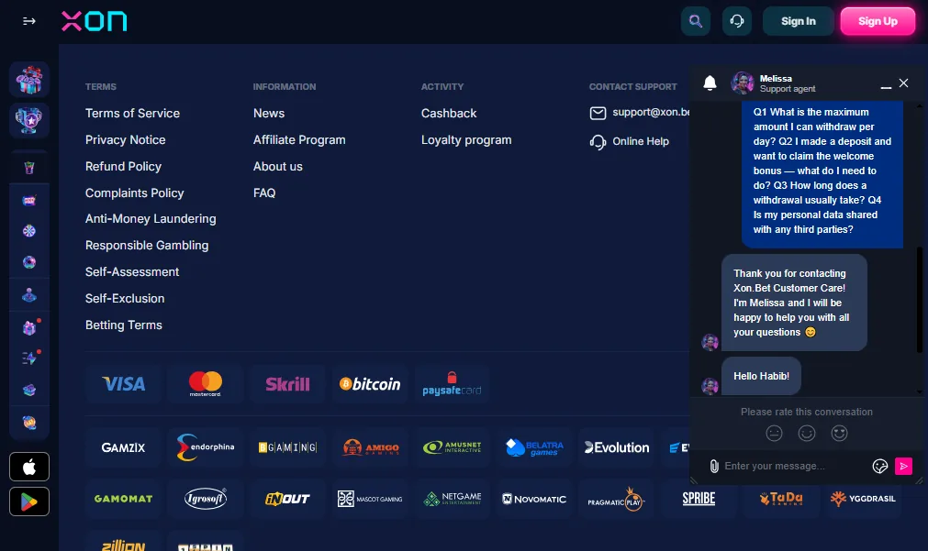Viewport: 928px width, 551px height.
Task: Select the Mastercard payment logo
Action: click(x=206, y=384)
